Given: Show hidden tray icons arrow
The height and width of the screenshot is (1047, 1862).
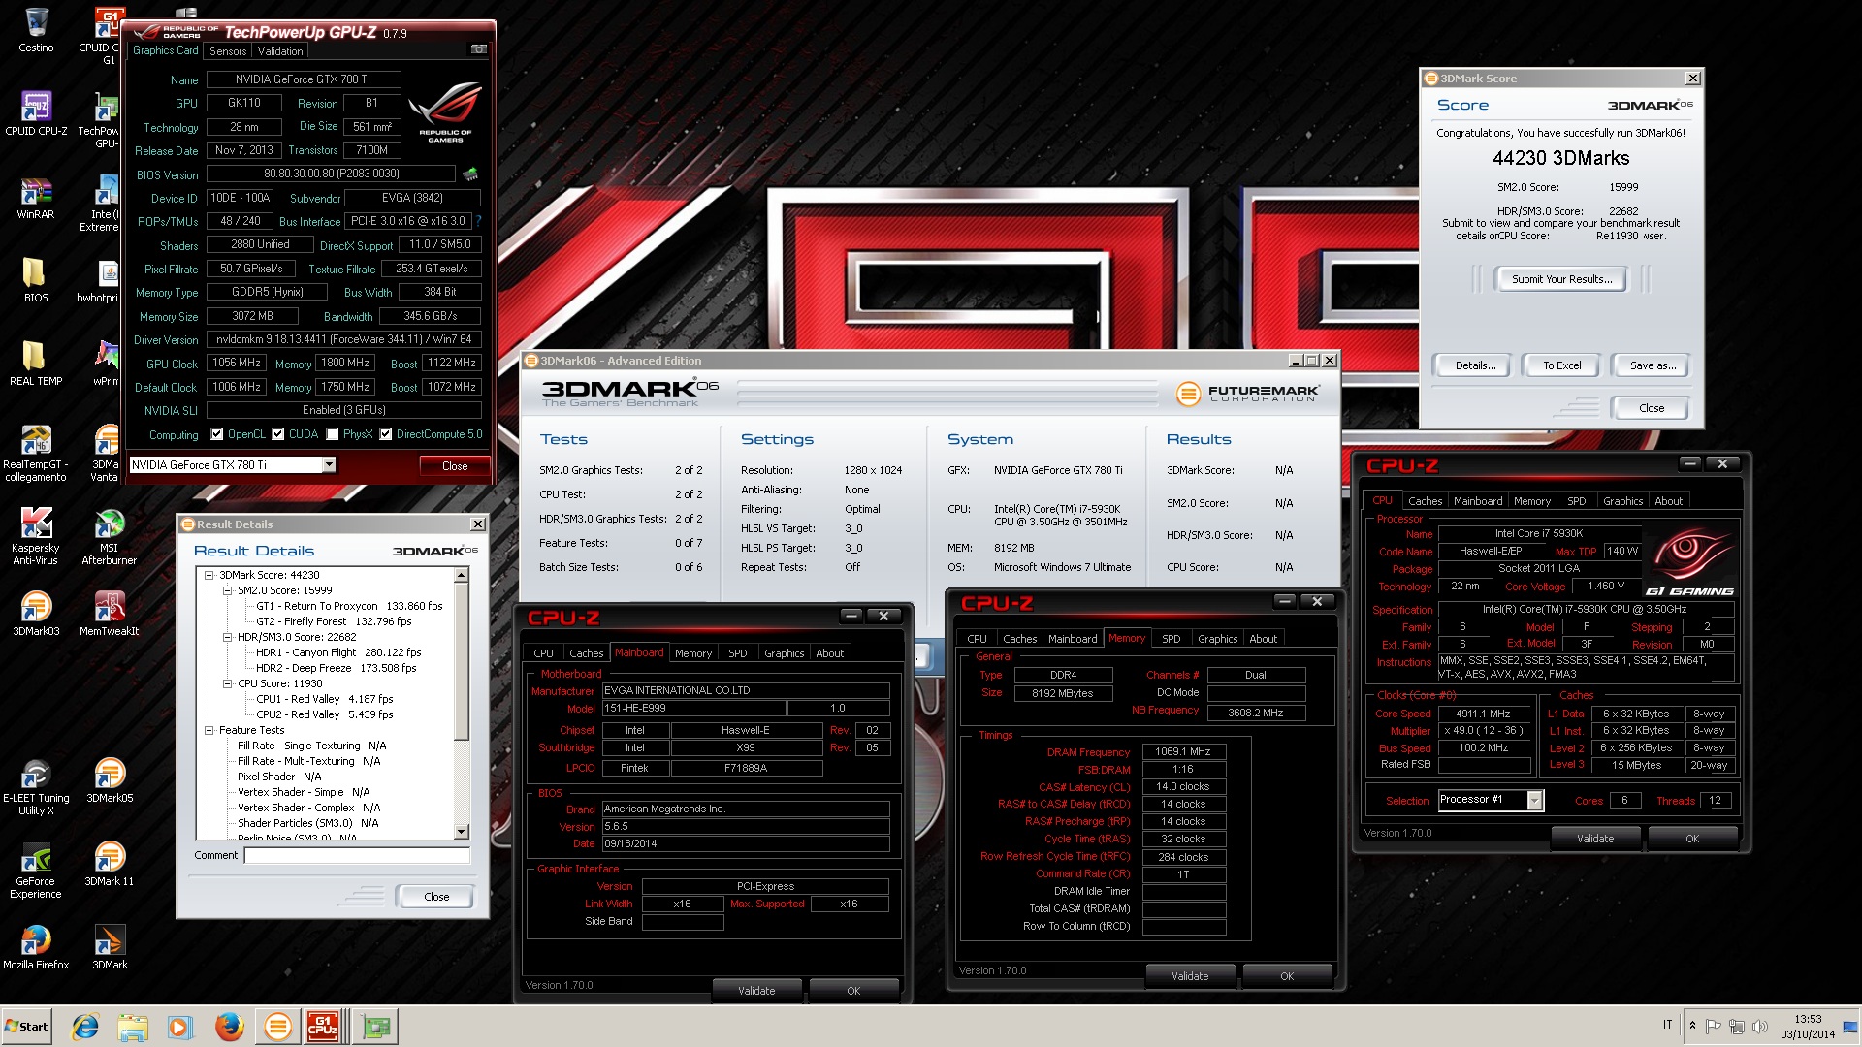Looking at the screenshot, I should coord(1693,1026).
